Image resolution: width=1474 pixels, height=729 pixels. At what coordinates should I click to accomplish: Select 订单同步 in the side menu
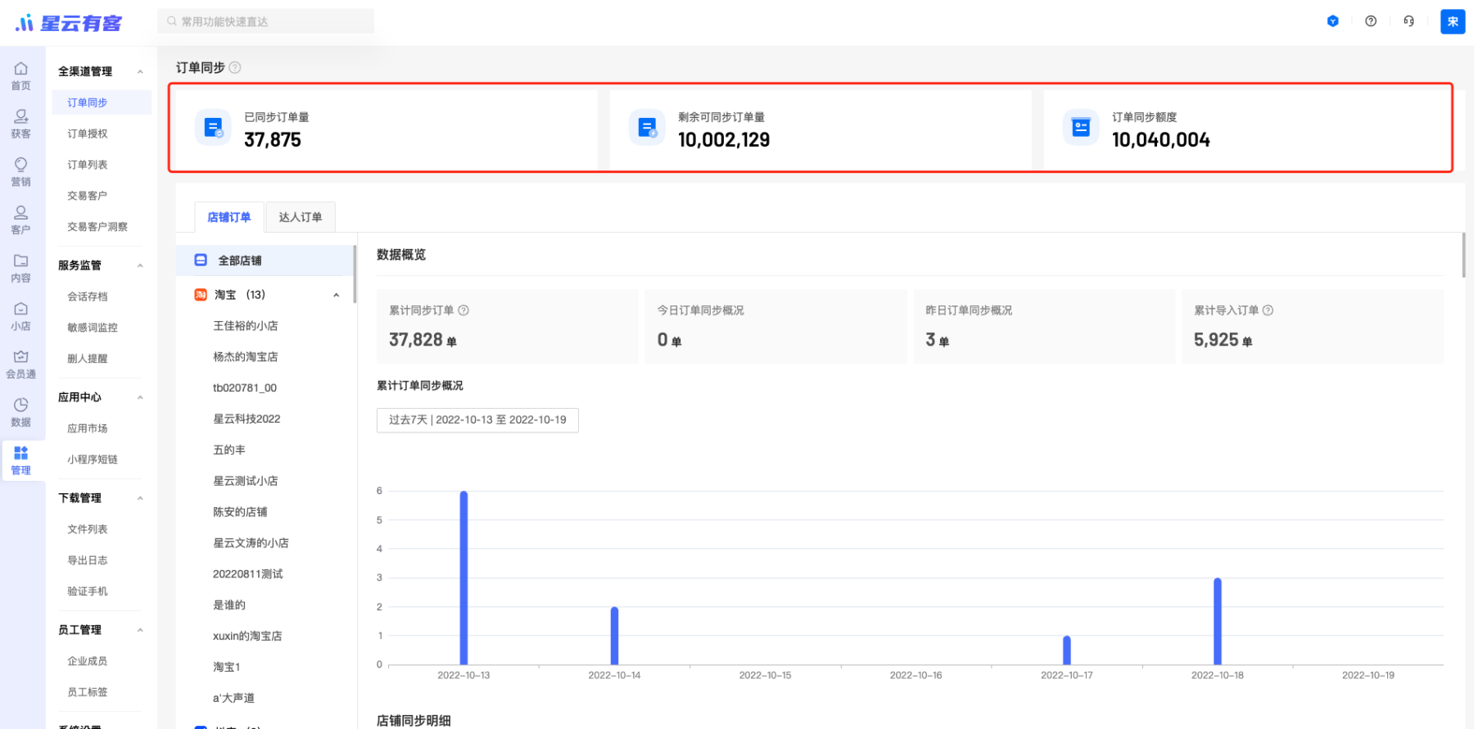point(102,102)
